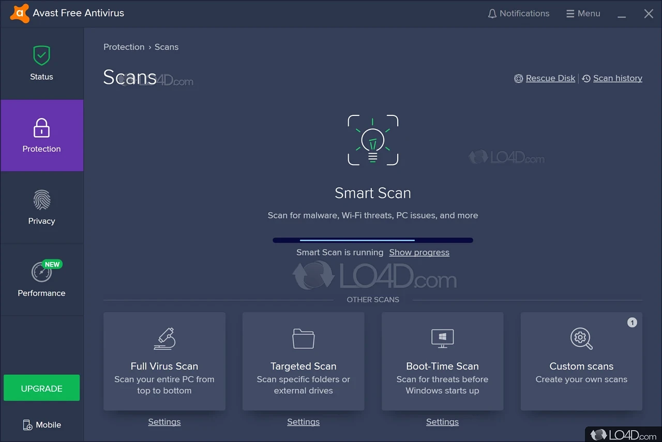Select the Boot-Time Scan card

pyautogui.click(x=443, y=361)
